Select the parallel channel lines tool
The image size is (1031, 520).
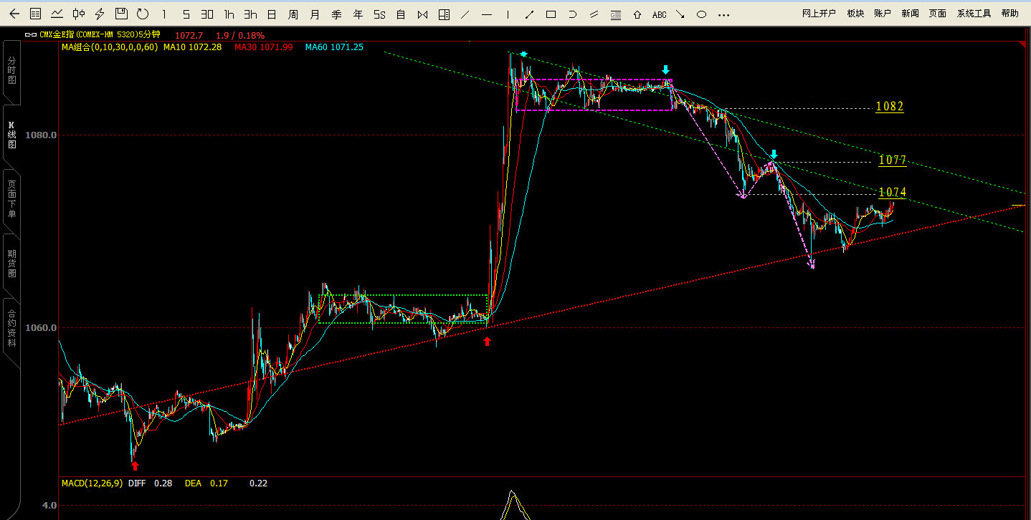pyautogui.click(x=594, y=14)
